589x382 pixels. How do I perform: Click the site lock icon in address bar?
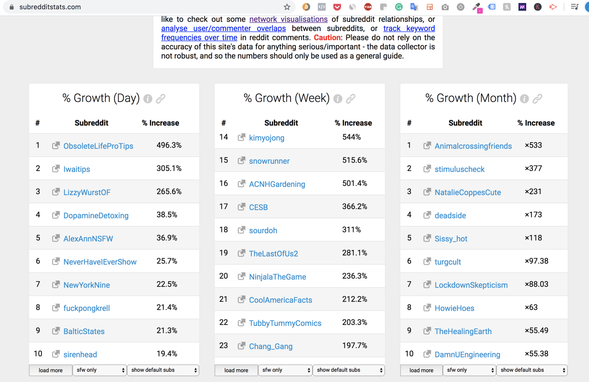coord(12,7)
